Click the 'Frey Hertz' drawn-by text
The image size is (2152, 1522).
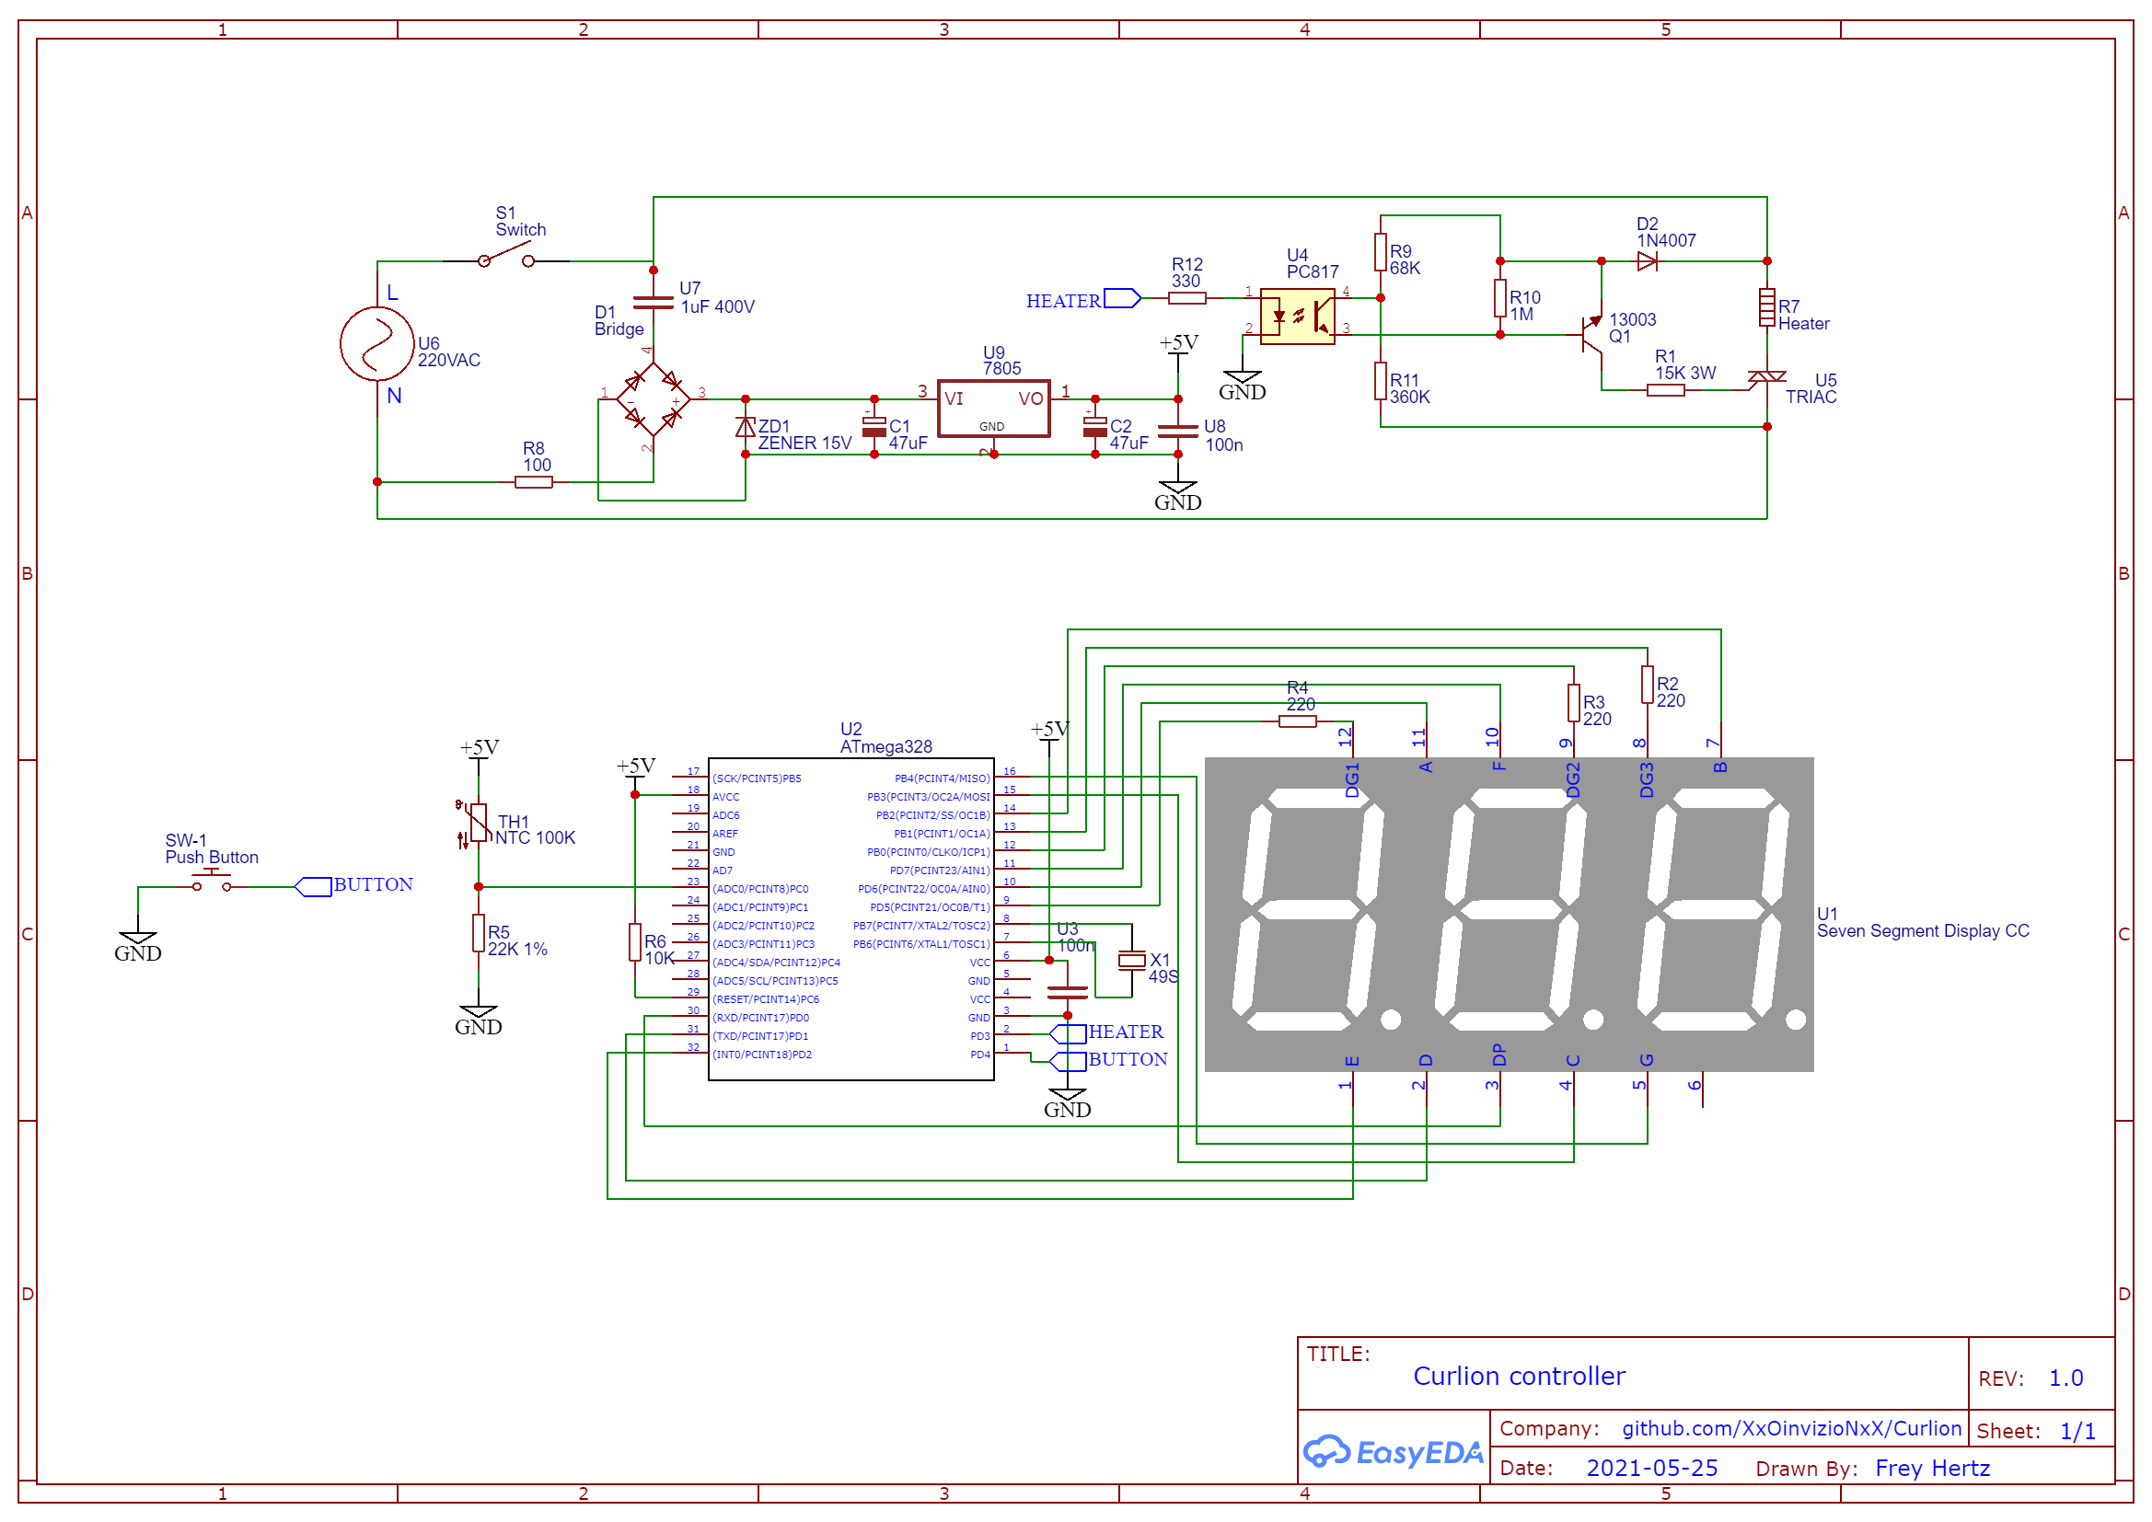(1932, 1468)
